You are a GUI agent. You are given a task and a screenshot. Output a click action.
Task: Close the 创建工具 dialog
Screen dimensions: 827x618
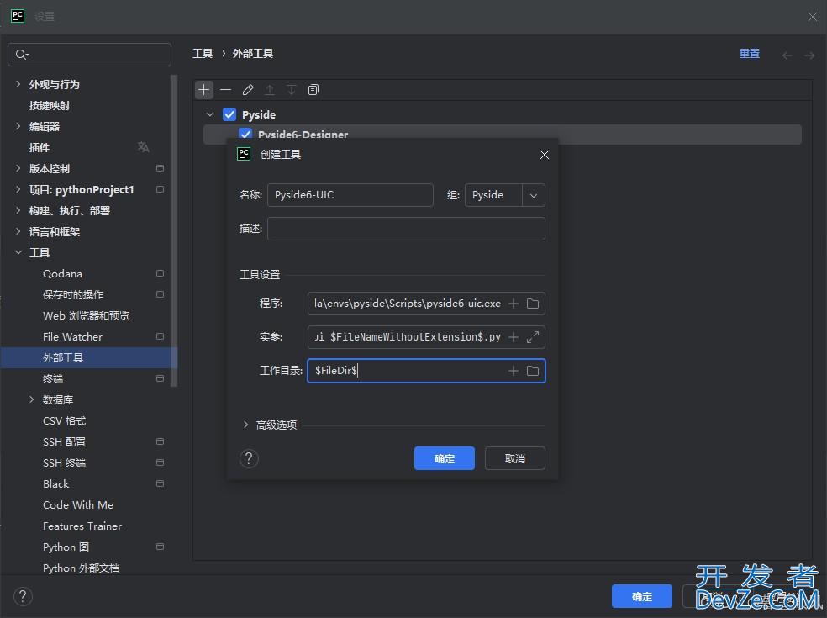click(545, 155)
